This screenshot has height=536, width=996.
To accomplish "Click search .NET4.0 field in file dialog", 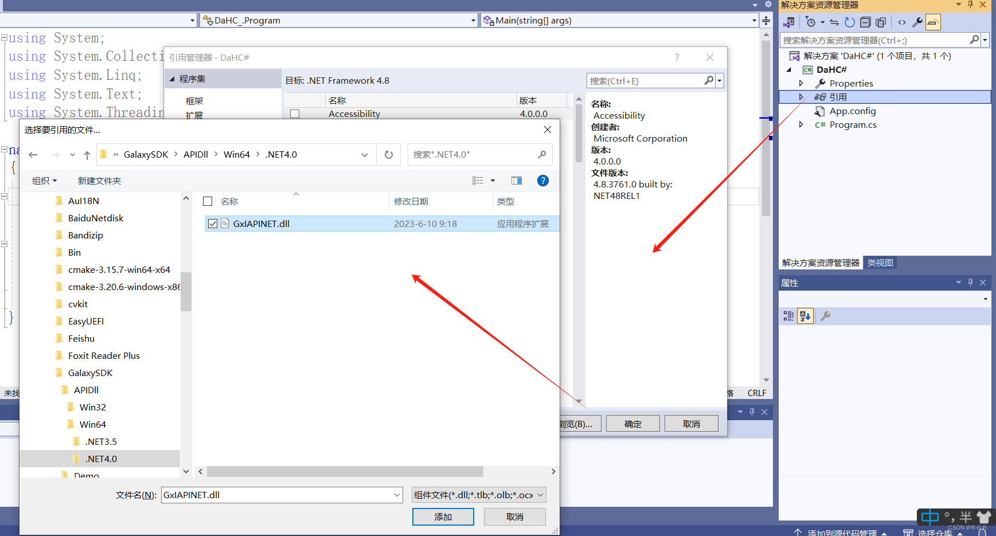I will pos(480,155).
